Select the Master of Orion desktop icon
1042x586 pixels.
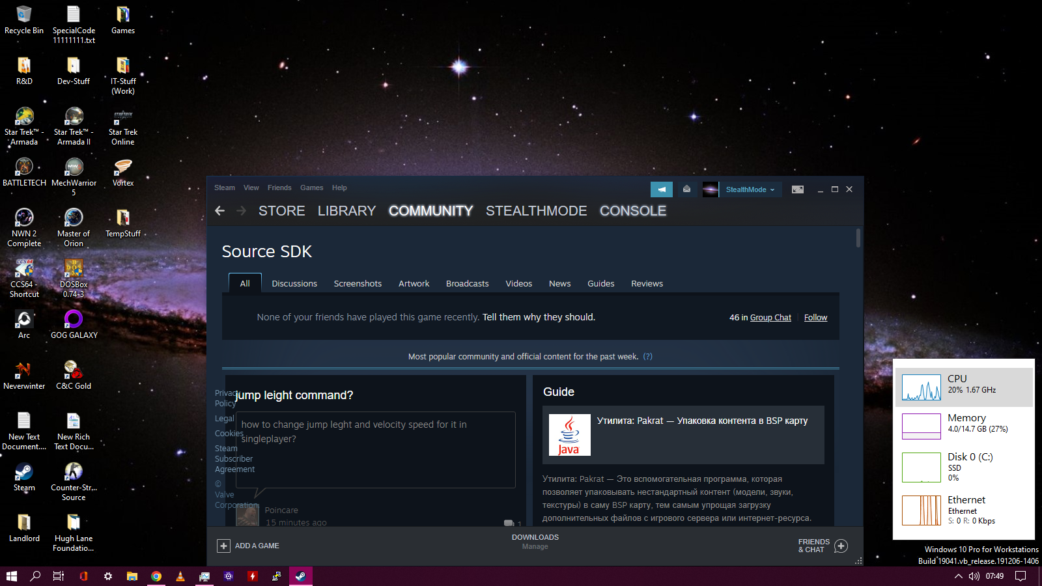tap(74, 228)
